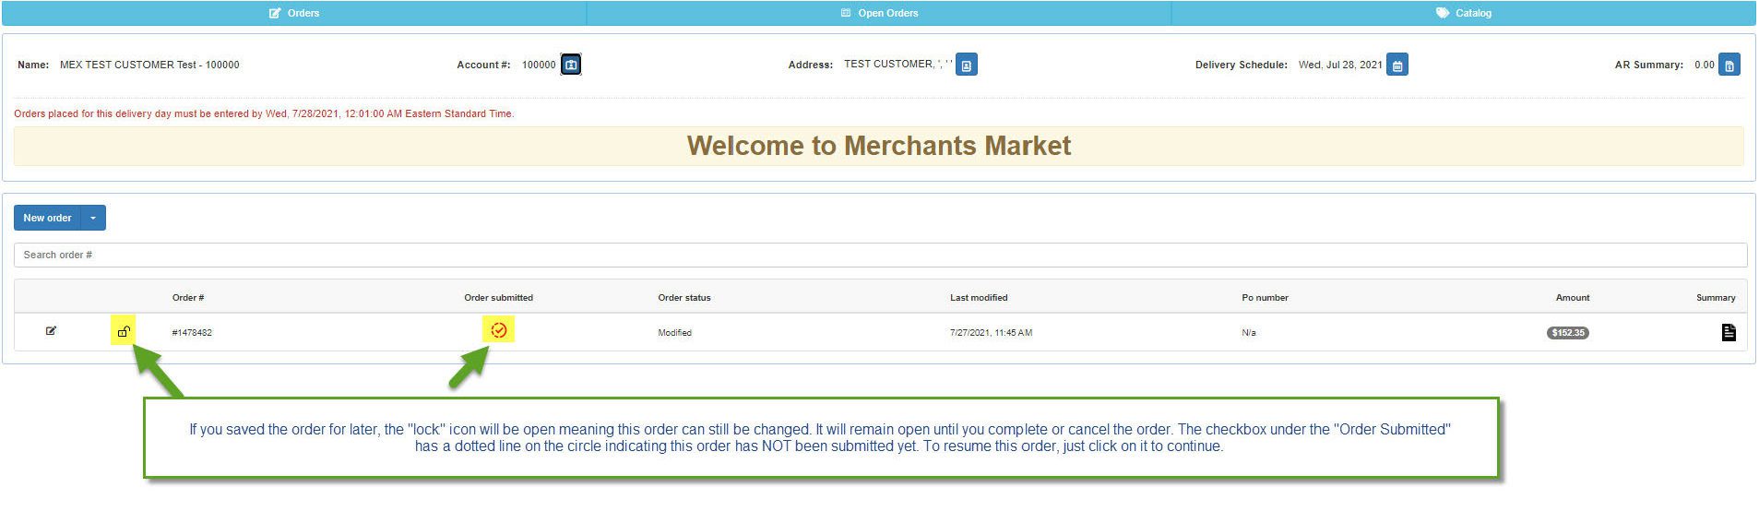Click the Welcome to Merchants Market banner
Screen dimensions: 1759x523
878,146
